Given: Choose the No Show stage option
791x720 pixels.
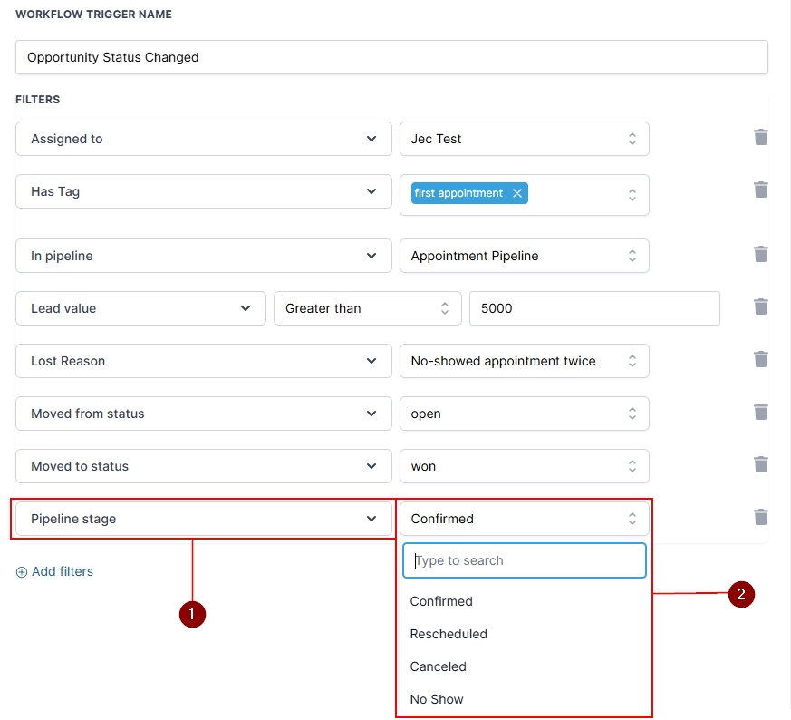Looking at the screenshot, I should tap(437, 699).
